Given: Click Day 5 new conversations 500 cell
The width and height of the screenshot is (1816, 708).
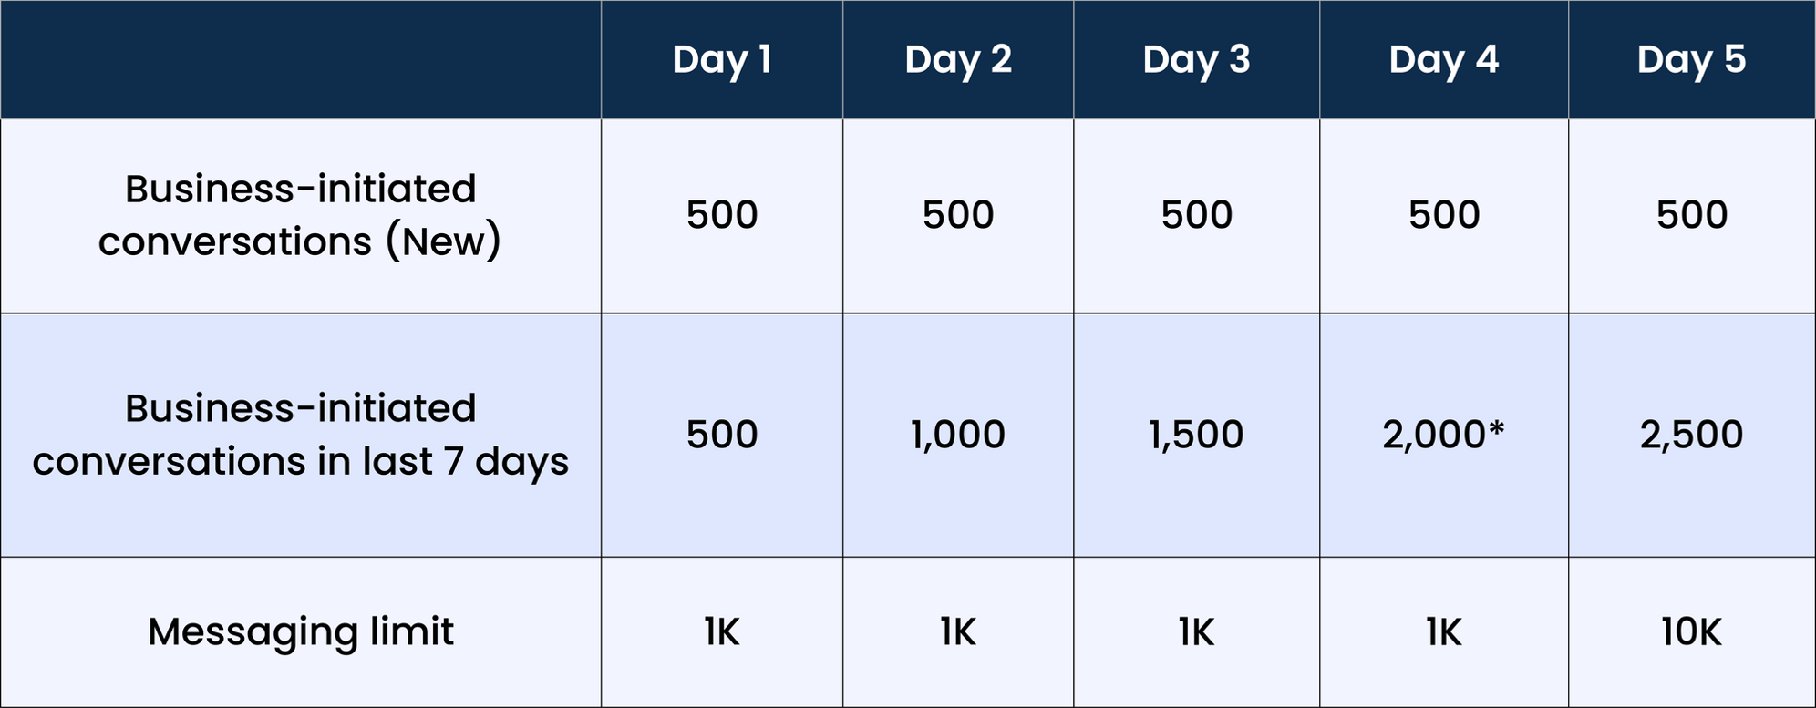Looking at the screenshot, I should tap(1692, 216).
